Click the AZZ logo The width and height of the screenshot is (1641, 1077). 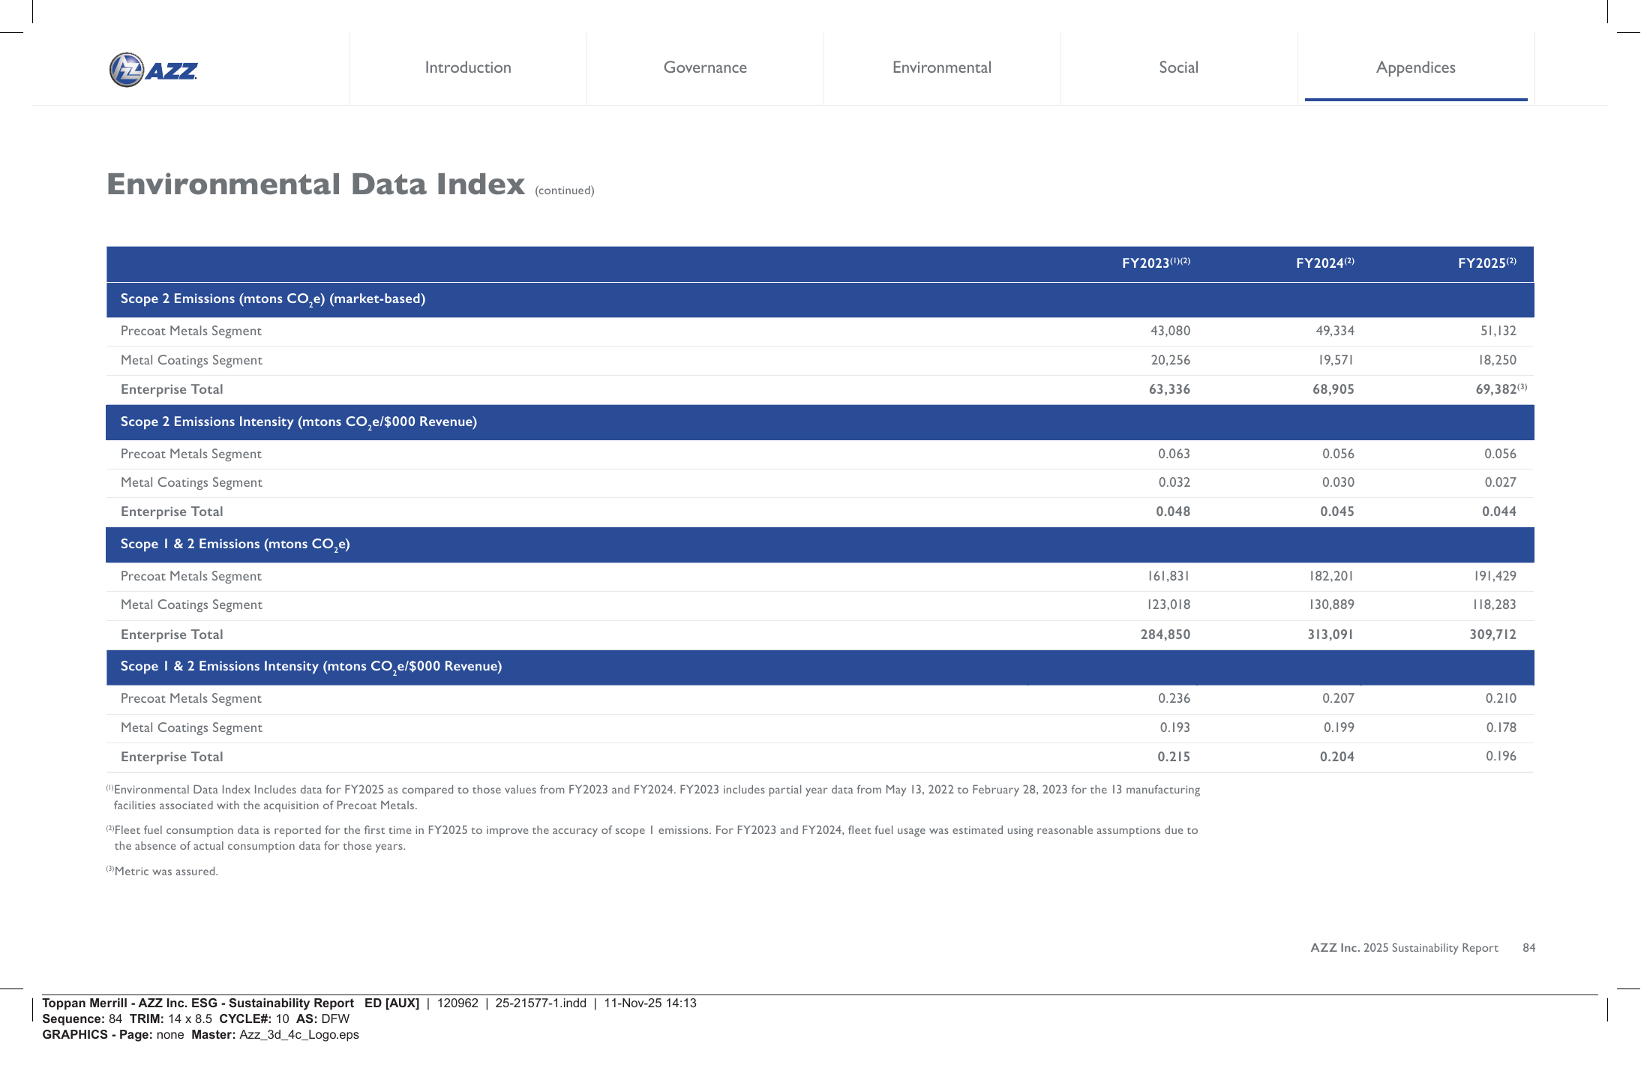tap(154, 70)
